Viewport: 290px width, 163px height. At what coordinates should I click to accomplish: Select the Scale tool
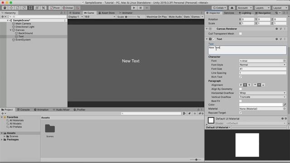tap(24, 8)
